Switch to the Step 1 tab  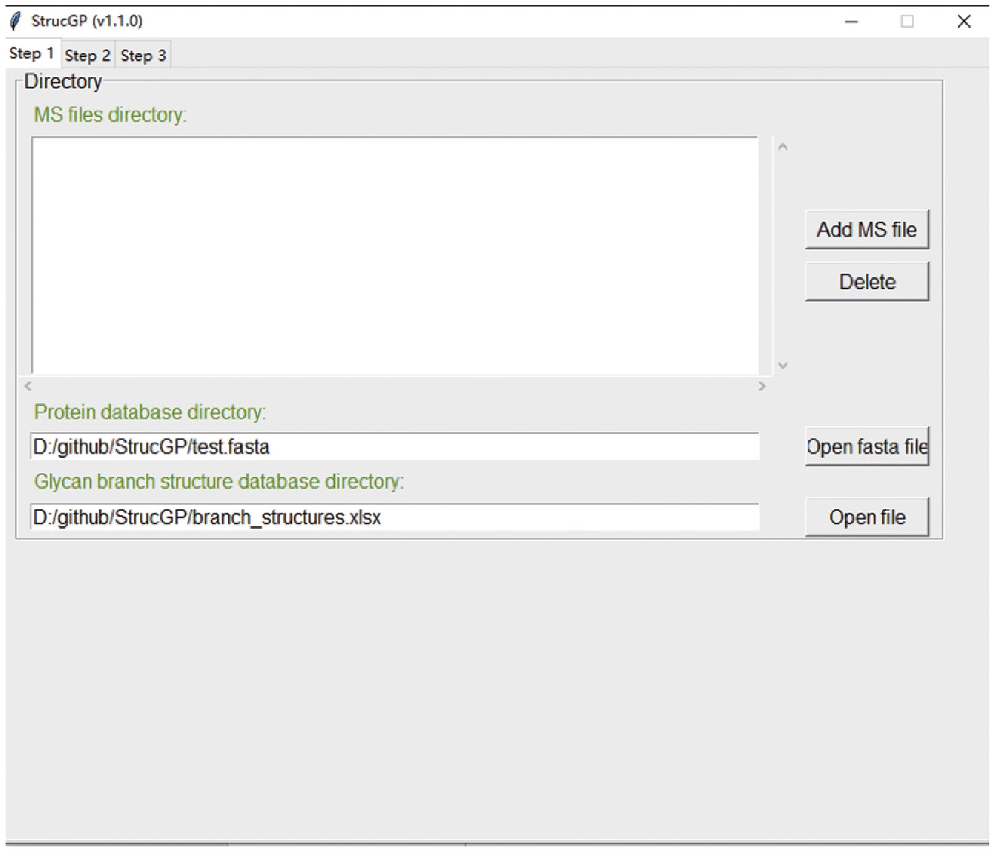click(x=32, y=53)
